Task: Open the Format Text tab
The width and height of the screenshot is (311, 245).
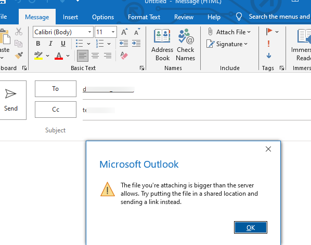Action: pyautogui.click(x=144, y=17)
